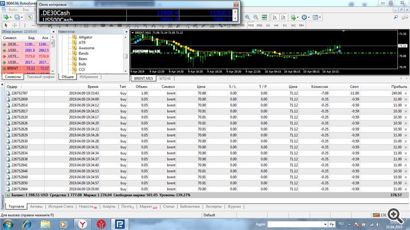This screenshot has height=230, width=410.
Task: Select the vertical line drawing tool
Action: coord(25,25)
